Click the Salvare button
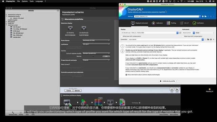This screenshot has width=217, height=122. (x=77, y=90)
